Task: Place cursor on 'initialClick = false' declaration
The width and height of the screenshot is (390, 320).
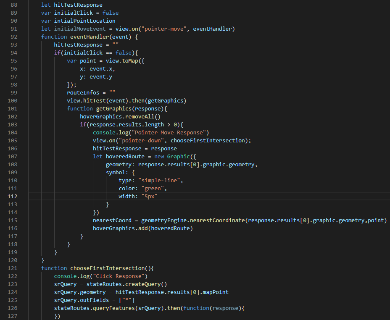Action: click(86, 13)
